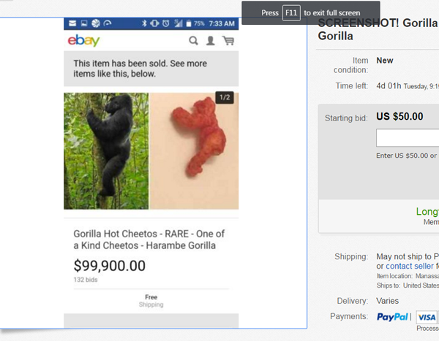
Task: Click the search magnifier icon
Action: click(x=194, y=41)
